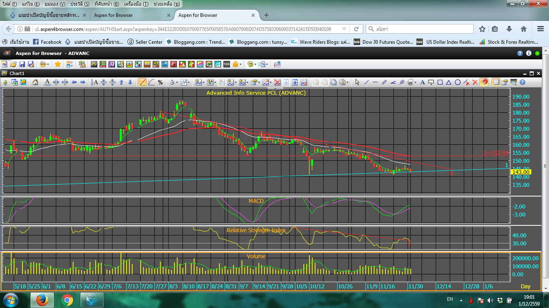Toggle the grid lines button
The width and height of the screenshot is (549, 308).
[x=496, y=82]
